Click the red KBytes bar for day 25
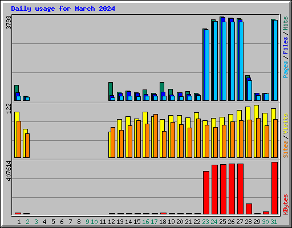This screenshot has height=228, width=292. pyautogui.click(x=223, y=189)
